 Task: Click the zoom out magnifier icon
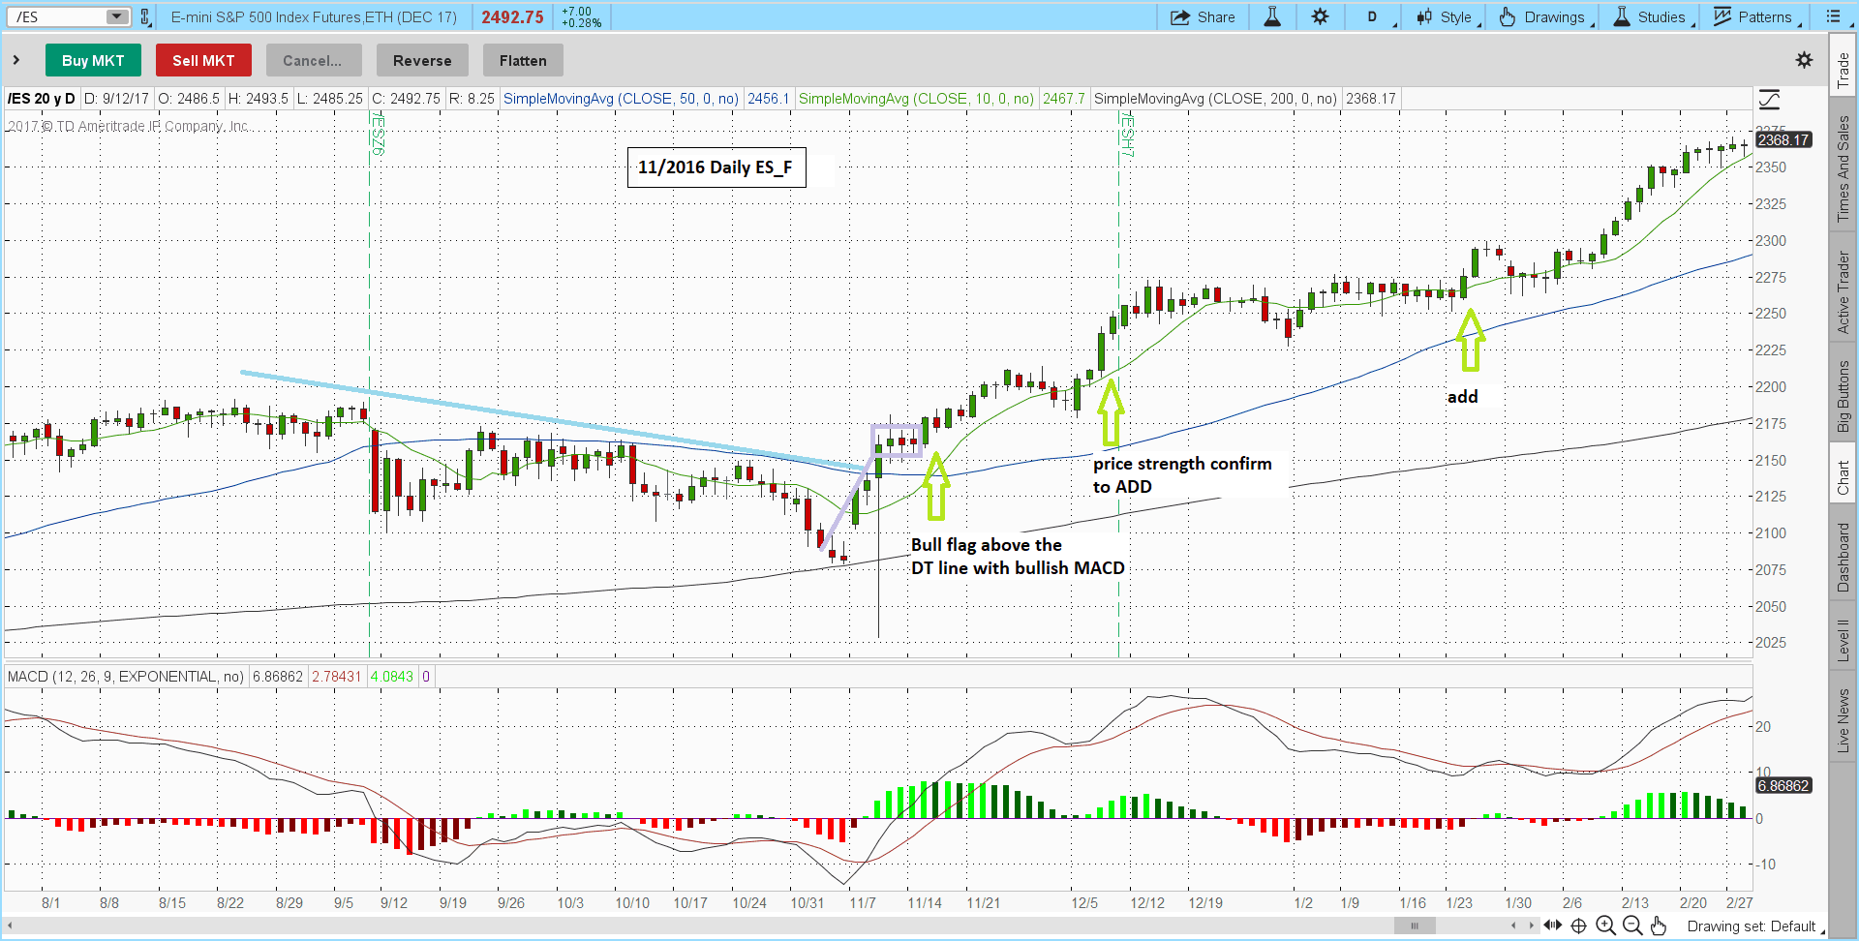(1632, 926)
